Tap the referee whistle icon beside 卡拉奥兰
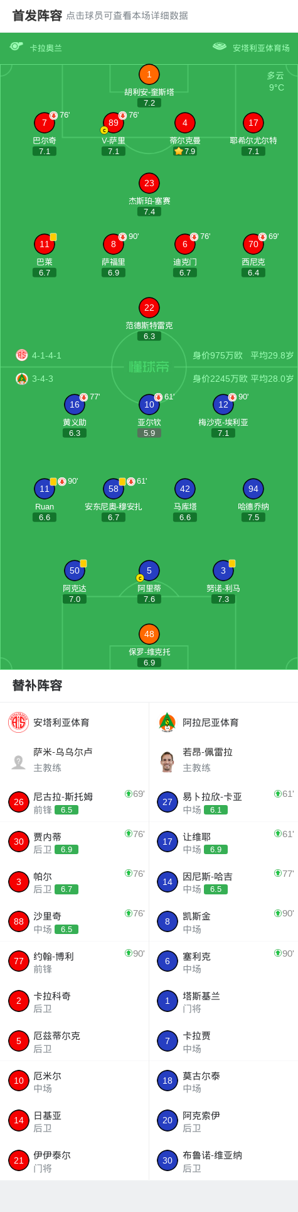Viewport: 298px width, 1212px height. pyautogui.click(x=16, y=47)
